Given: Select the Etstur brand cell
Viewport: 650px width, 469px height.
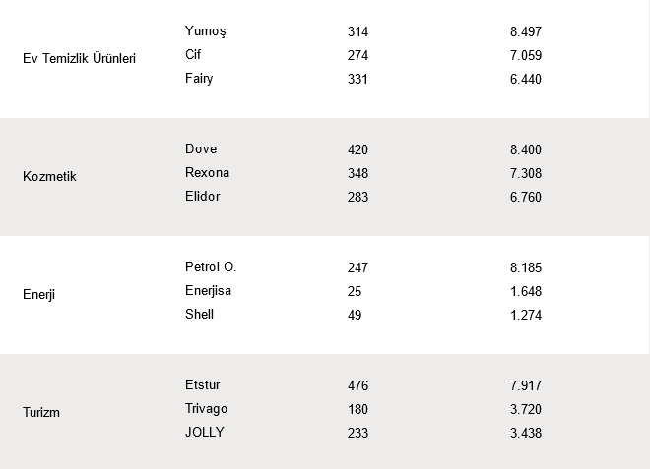Looking at the screenshot, I should [x=204, y=385].
